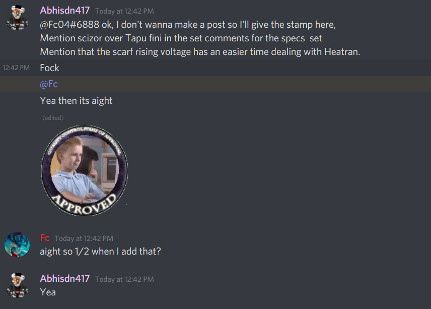Click the highlighted @Fc mention
The height and width of the screenshot is (309, 431).
(49, 84)
